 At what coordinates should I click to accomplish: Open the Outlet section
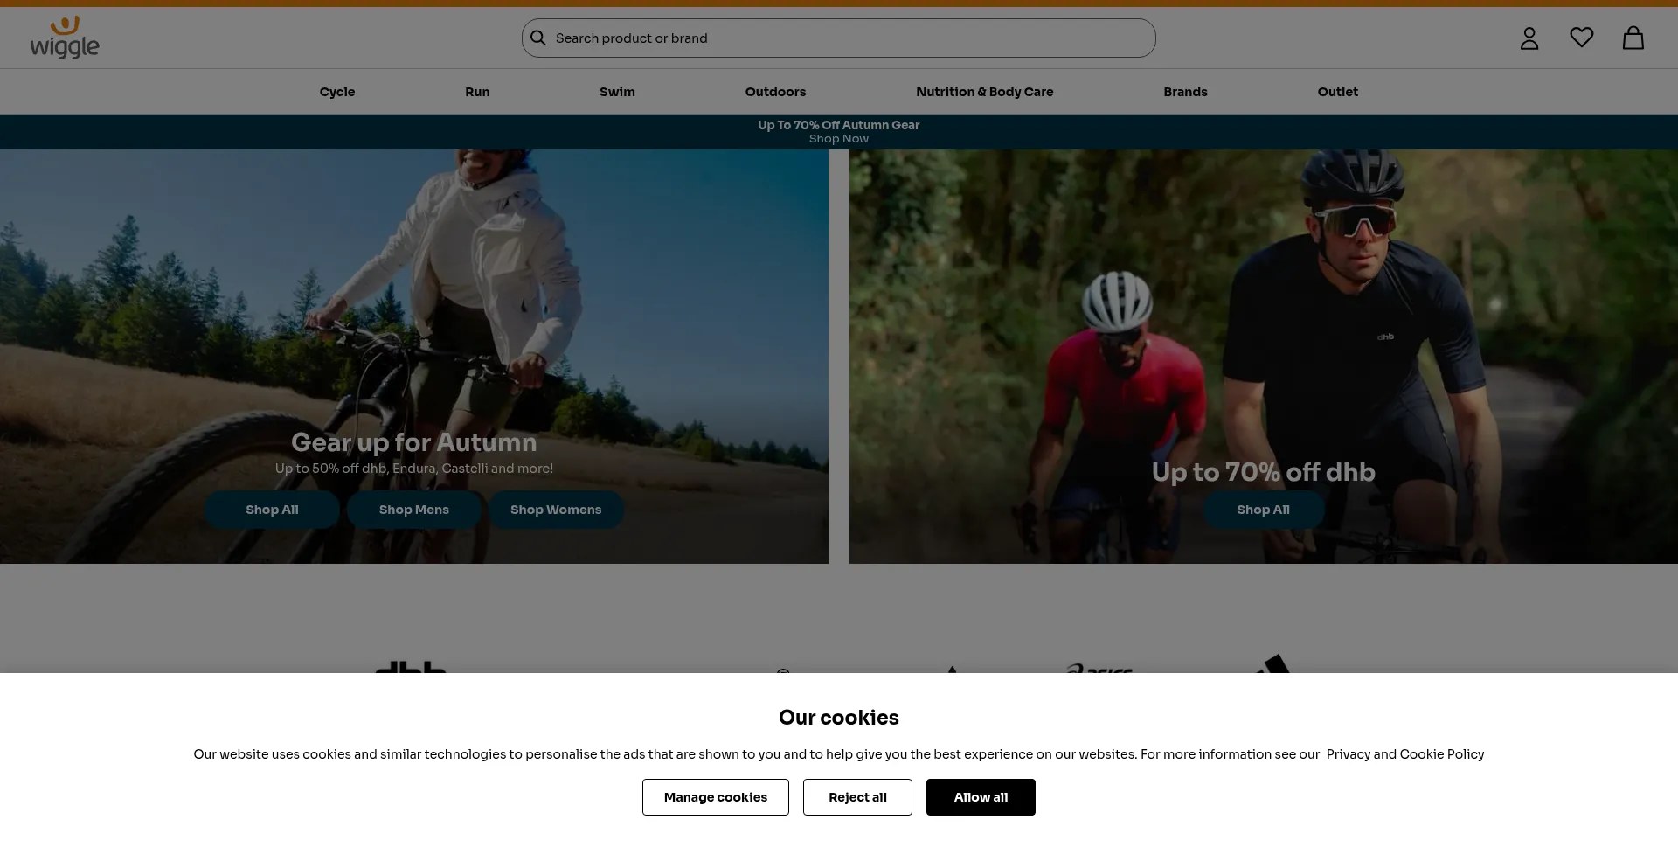coord(1337,92)
